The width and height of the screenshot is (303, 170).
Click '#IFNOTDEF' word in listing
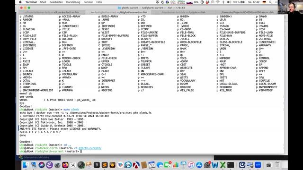click(x=266, y=90)
